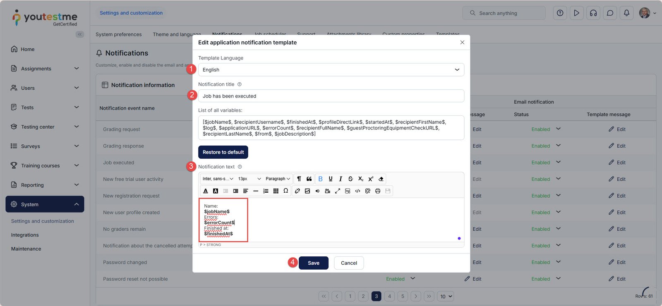Open the help icon in the top bar
Image resolution: width=662 pixels, height=306 pixels.
coord(560,13)
